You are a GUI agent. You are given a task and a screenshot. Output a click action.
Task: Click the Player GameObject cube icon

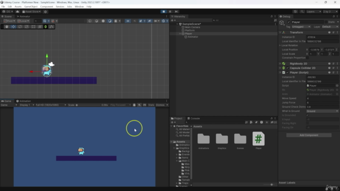(282, 22)
